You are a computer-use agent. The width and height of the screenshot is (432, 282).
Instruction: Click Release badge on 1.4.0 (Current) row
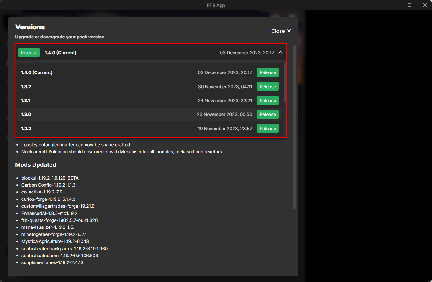pyautogui.click(x=268, y=72)
